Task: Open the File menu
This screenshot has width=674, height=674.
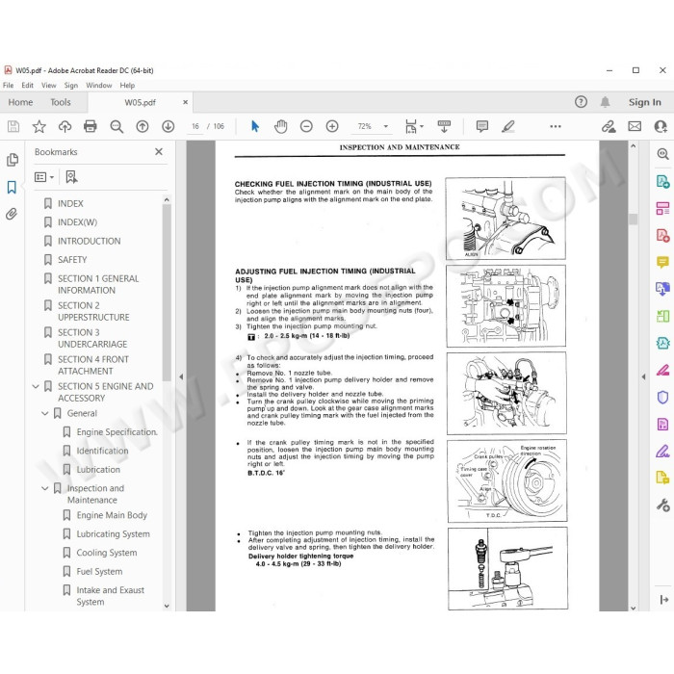Action: pos(8,85)
